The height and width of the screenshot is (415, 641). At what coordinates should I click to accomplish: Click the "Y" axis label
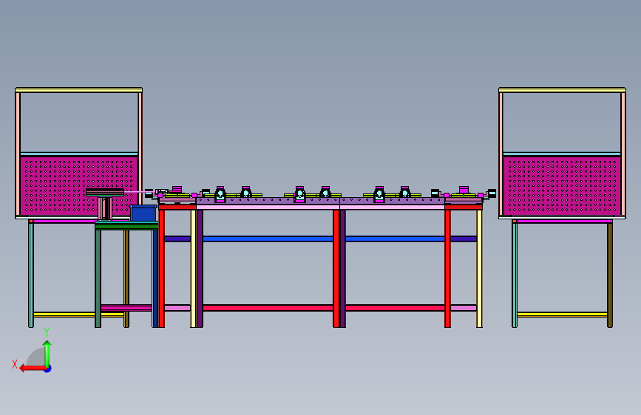47,332
